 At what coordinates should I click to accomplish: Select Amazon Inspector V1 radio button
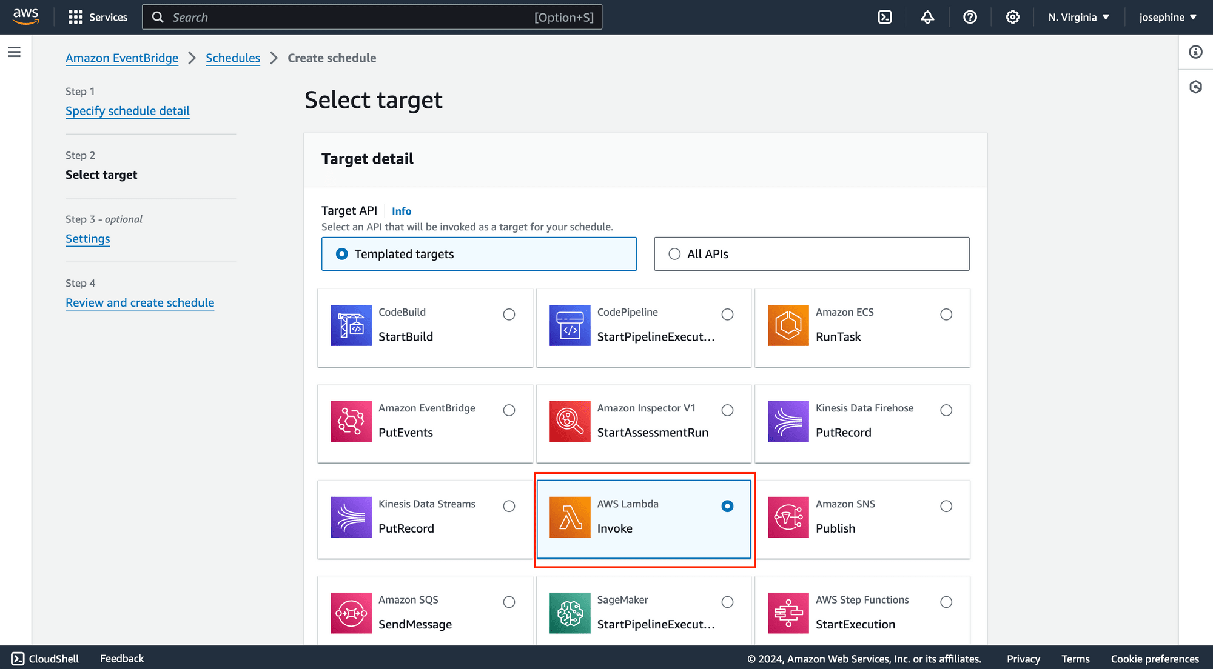pyautogui.click(x=727, y=410)
